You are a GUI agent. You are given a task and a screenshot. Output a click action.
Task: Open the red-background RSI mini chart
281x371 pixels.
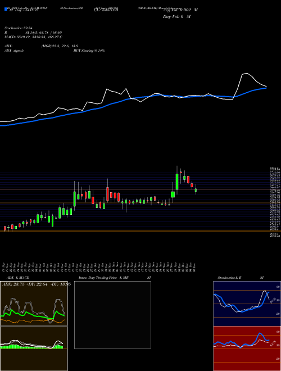point(247,349)
